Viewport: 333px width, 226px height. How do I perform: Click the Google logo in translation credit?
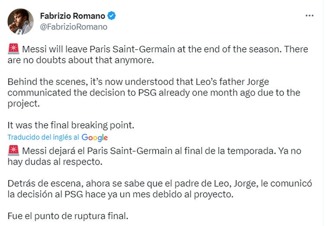pyautogui.click(x=94, y=138)
